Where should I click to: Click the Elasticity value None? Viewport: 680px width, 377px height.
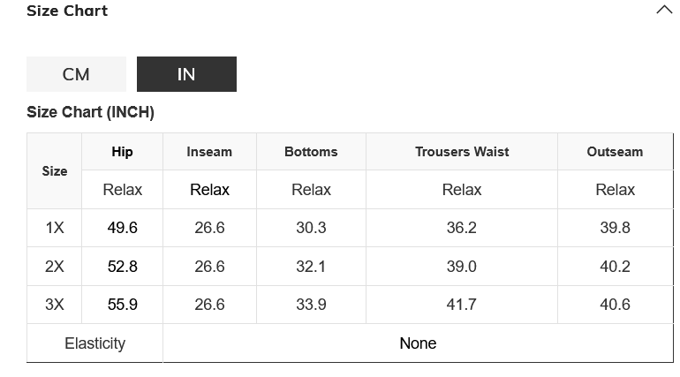pos(418,343)
